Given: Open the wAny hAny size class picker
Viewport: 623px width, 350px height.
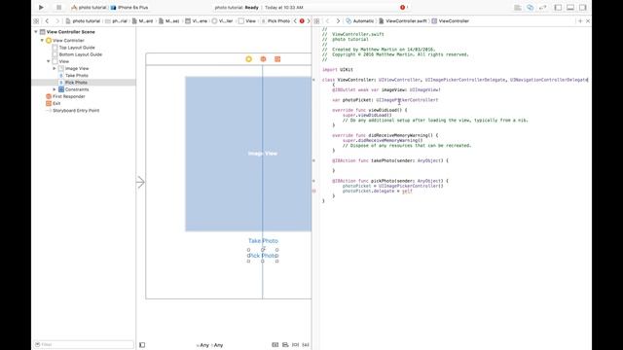Looking at the screenshot, I should 209,345.
